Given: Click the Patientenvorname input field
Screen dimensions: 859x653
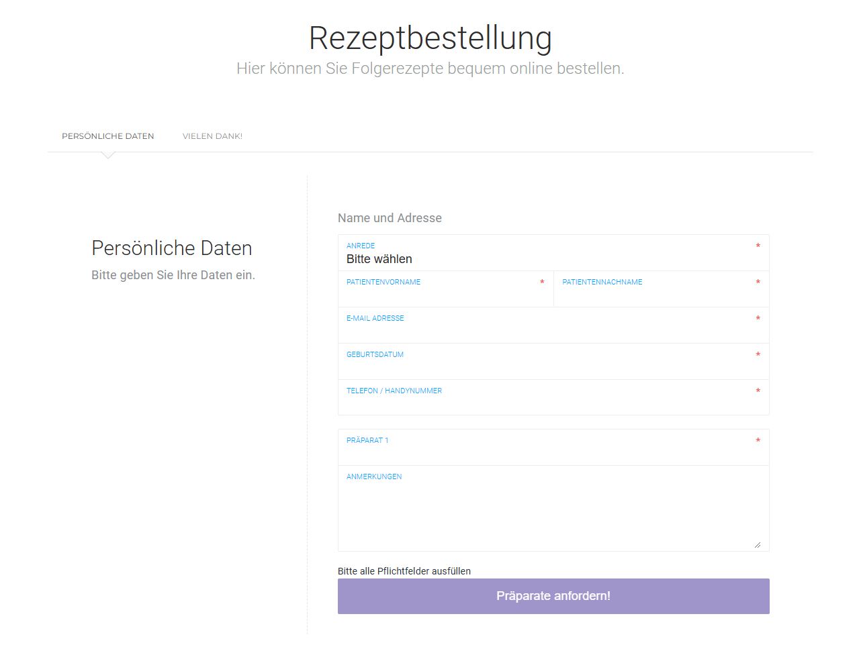Looking at the screenshot, I should pos(445,295).
